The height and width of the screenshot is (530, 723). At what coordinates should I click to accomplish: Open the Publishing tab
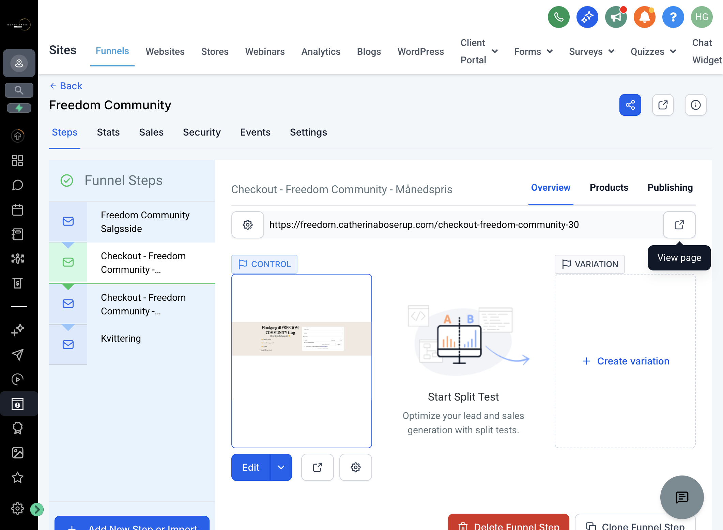point(670,188)
